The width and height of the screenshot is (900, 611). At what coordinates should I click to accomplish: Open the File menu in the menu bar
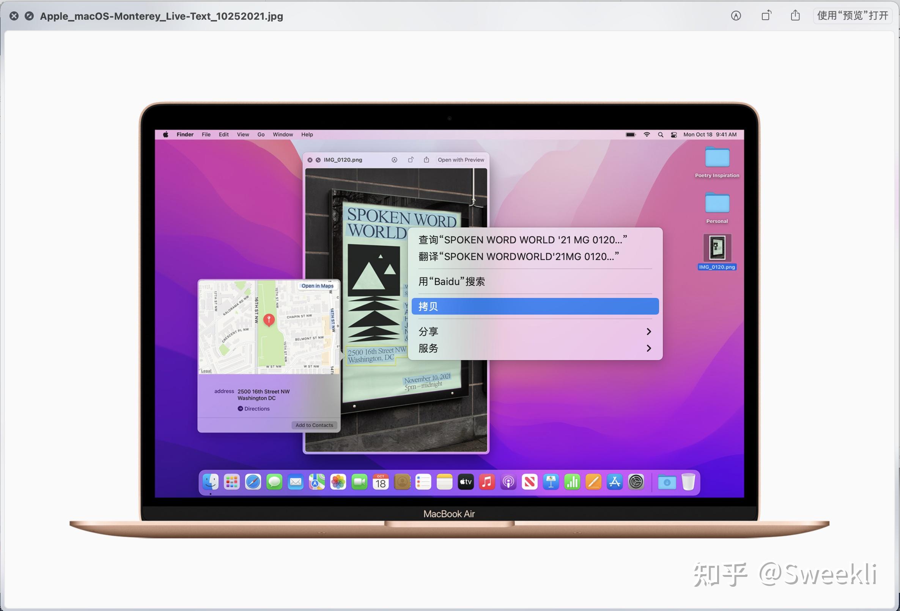point(206,134)
